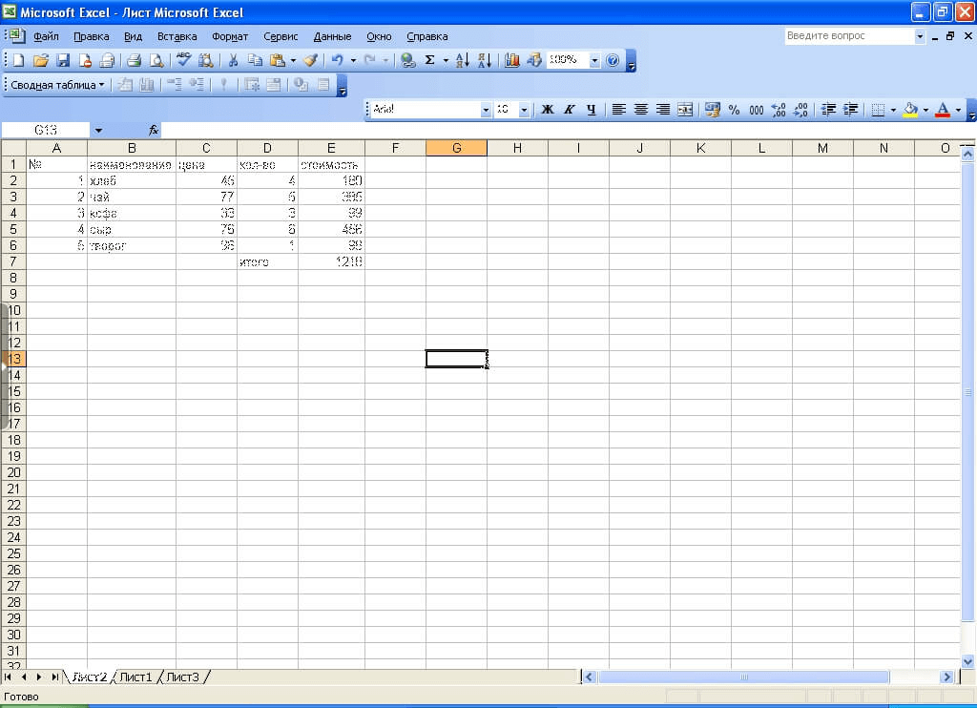
Task: Apply red font color swatch
Action: tap(941, 110)
